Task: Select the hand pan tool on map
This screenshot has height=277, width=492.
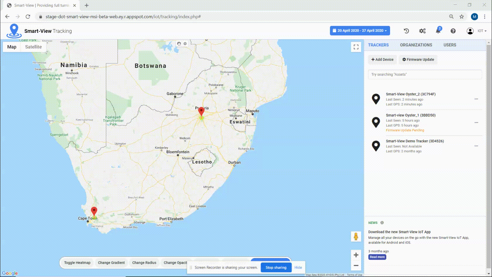Action: click(179, 44)
